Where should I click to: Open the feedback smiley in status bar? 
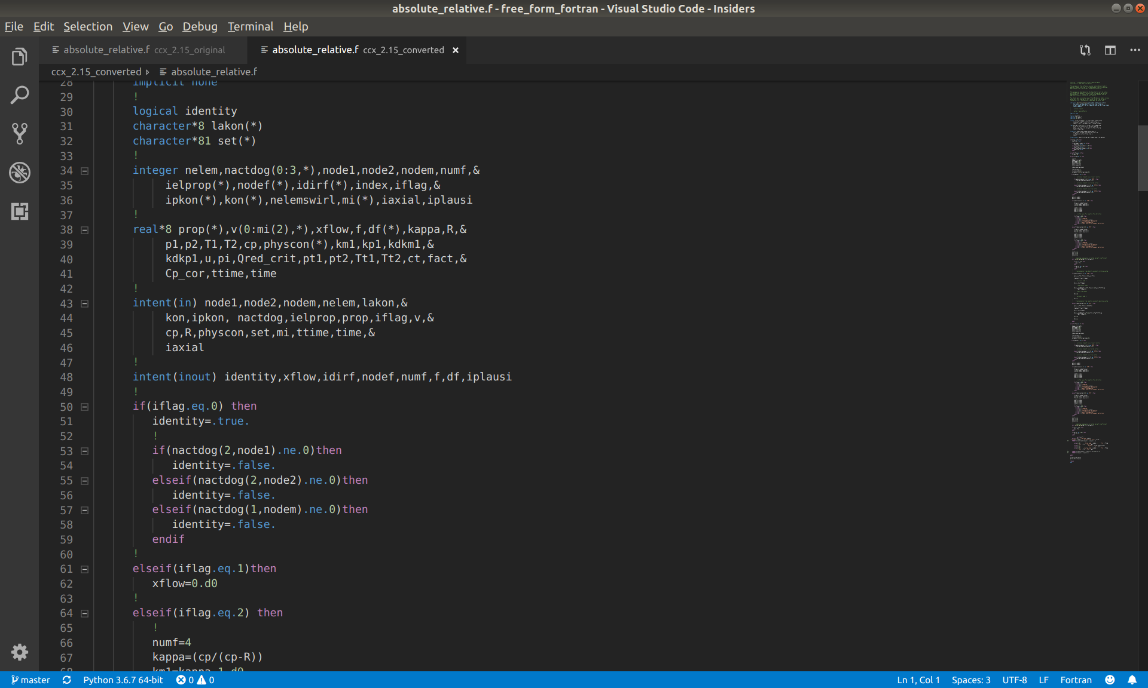coord(1110,680)
